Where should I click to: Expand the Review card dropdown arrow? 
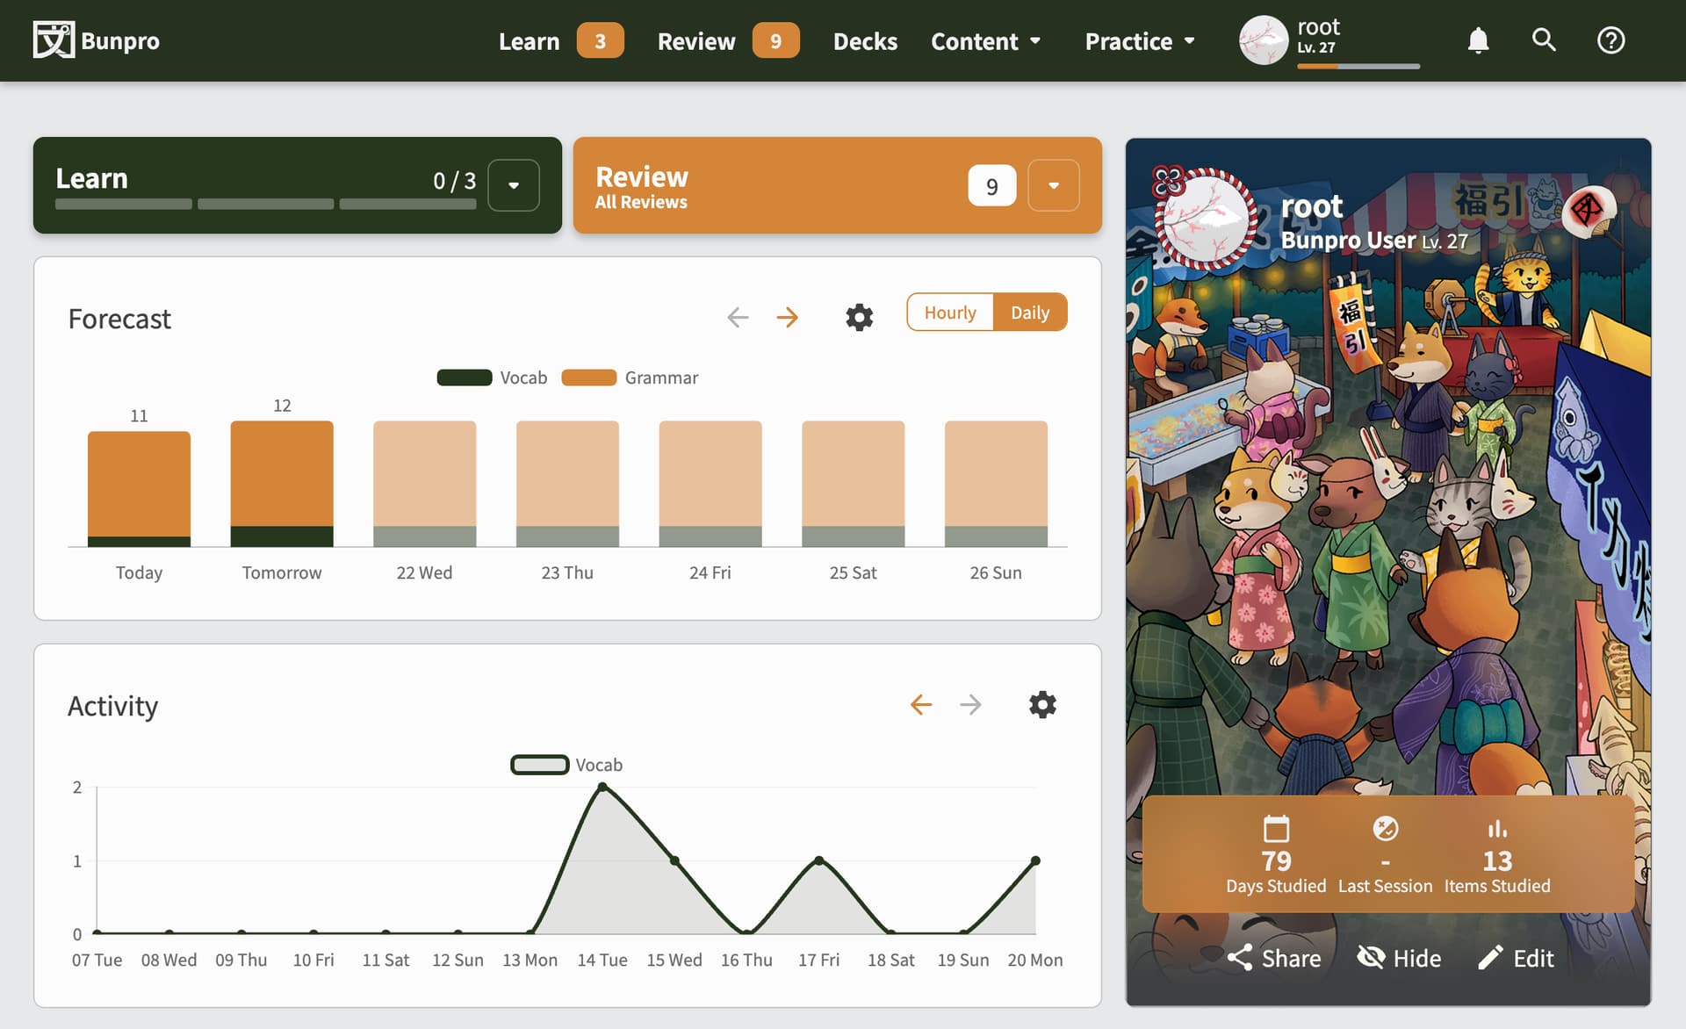(1053, 185)
